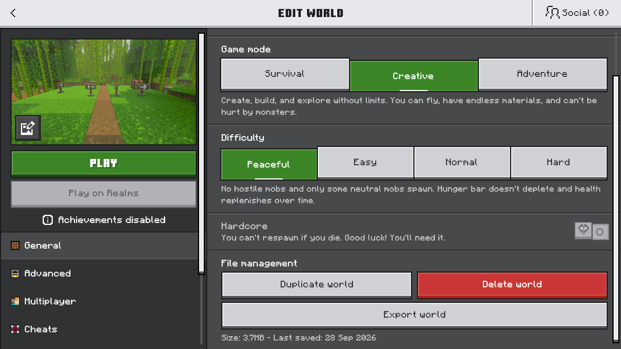Click Play on Realms button
The image size is (621, 349).
pos(104,193)
